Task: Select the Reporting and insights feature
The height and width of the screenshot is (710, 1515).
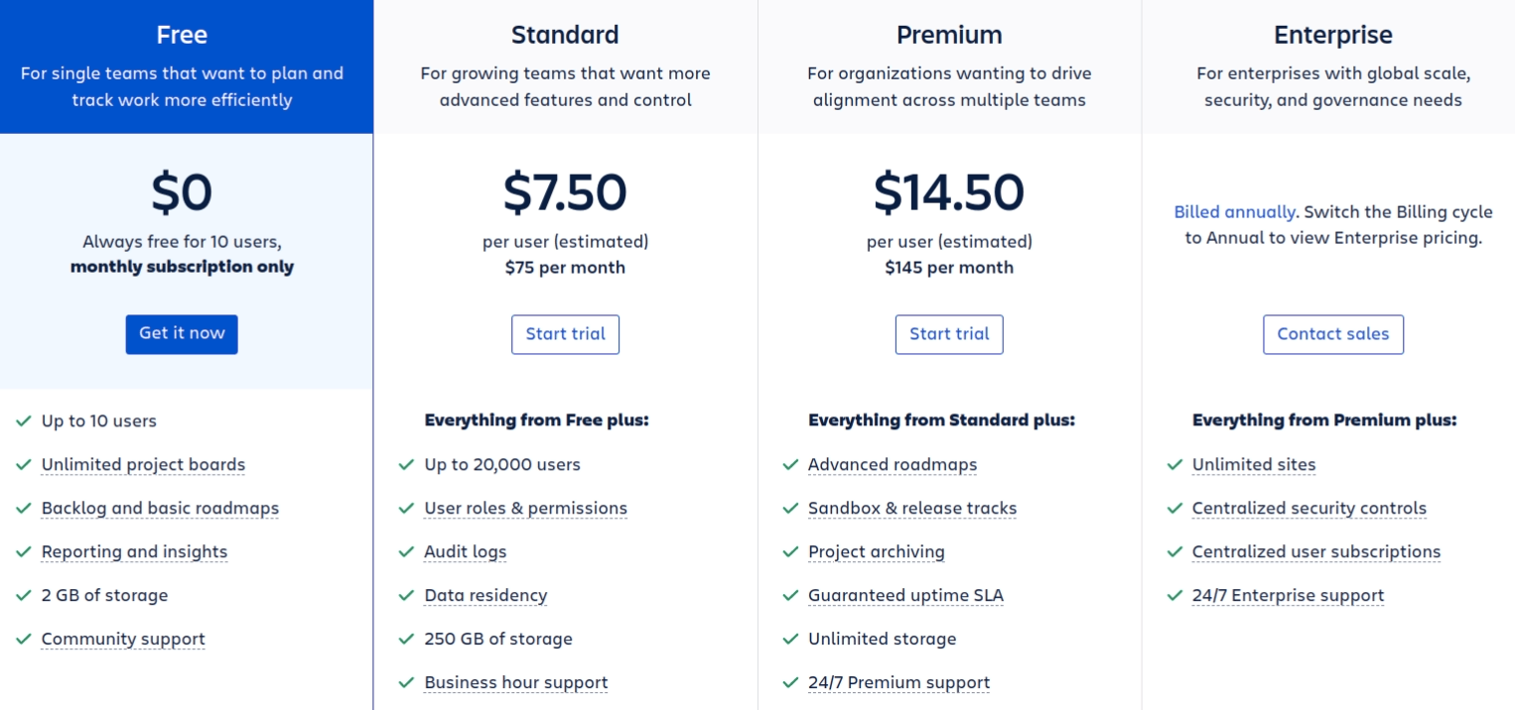Action: [134, 551]
